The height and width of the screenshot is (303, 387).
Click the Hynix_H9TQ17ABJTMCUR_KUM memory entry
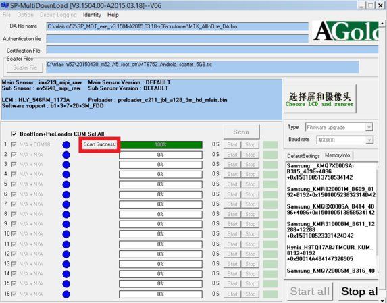click(330, 253)
